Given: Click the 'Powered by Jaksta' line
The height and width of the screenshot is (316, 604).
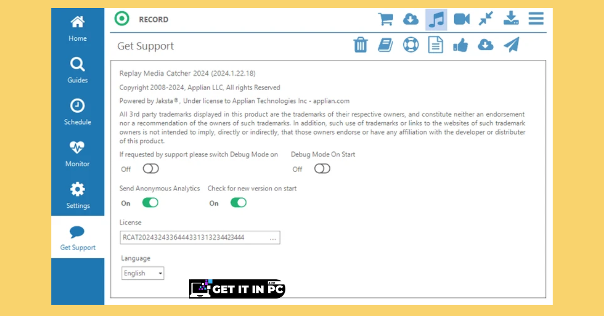Looking at the screenshot, I should click(234, 101).
